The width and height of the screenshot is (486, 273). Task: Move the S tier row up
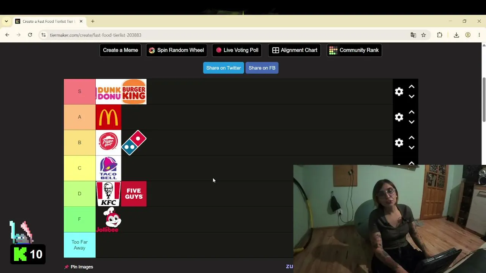pos(412,87)
